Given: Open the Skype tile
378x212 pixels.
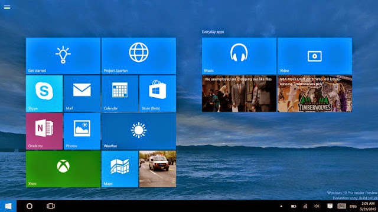Looking at the screenshot, I should click(44, 94).
